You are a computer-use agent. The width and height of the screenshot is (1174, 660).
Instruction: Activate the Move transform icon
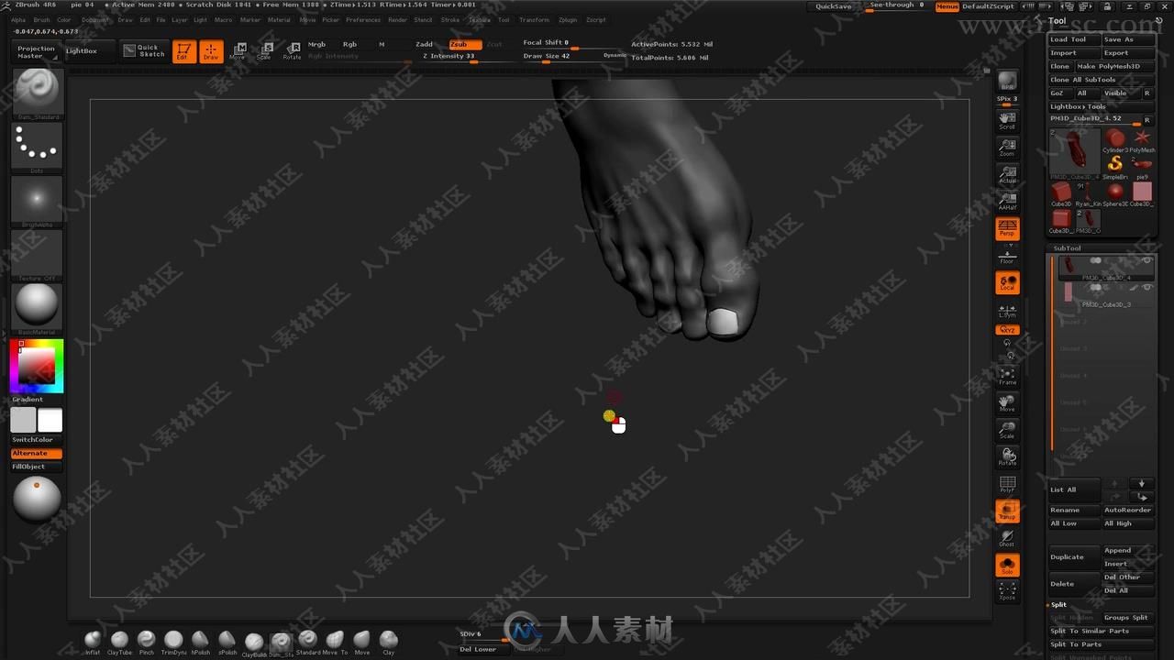(x=238, y=51)
